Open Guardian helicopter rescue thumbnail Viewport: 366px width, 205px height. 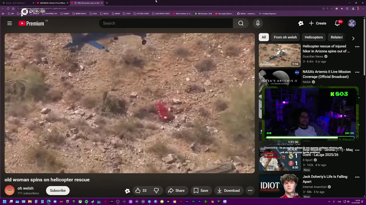pyautogui.click(x=280, y=55)
